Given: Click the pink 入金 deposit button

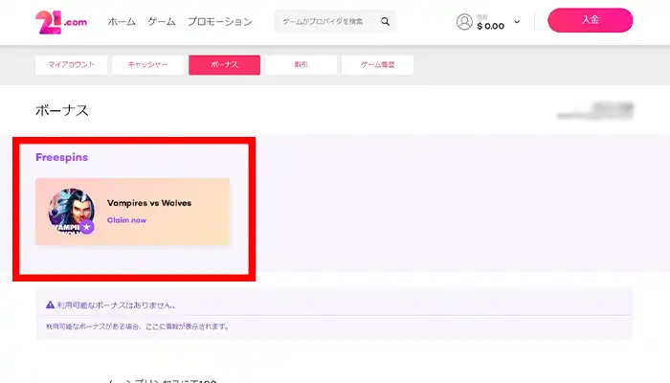Looking at the screenshot, I should tap(591, 20).
